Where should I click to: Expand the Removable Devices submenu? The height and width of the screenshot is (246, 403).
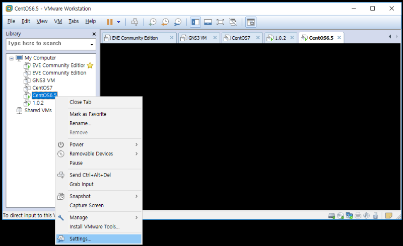coord(99,154)
